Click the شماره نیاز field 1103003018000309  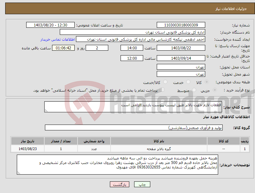coord(181,25)
